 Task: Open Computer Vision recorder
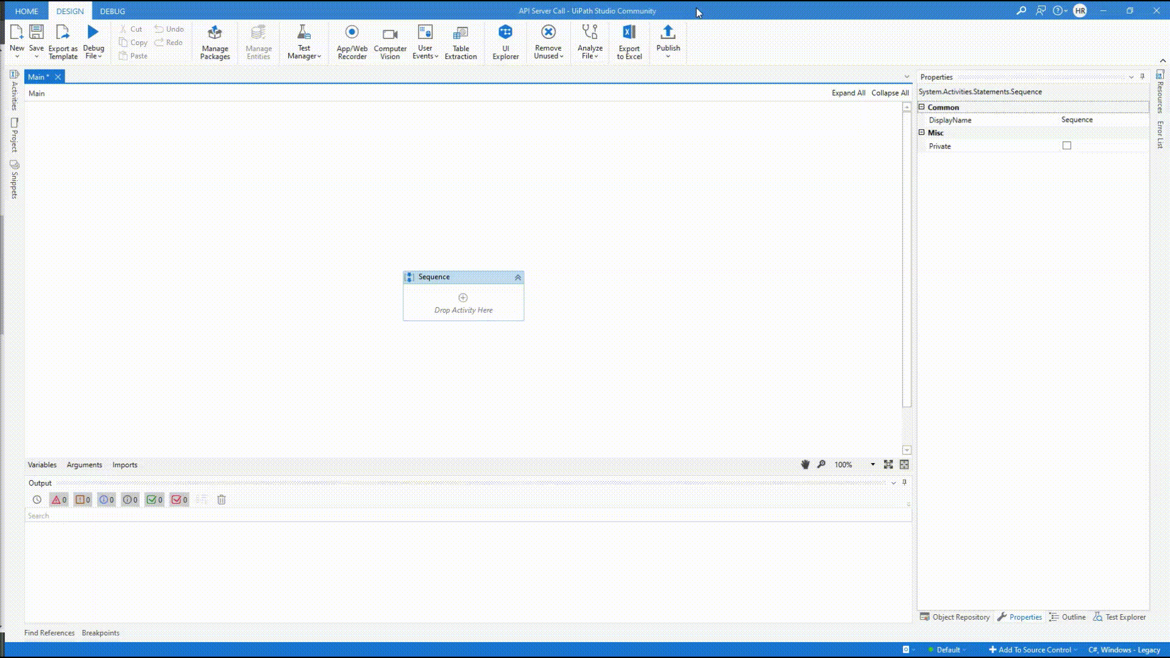pyautogui.click(x=390, y=41)
